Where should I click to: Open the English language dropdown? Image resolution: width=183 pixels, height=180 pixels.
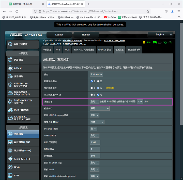pyautogui.click(x=160, y=35)
